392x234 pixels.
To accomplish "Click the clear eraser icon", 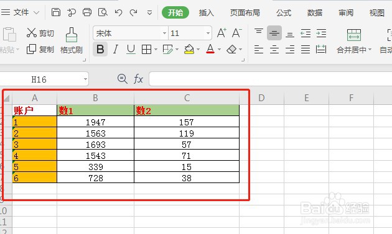I will point(231,50).
